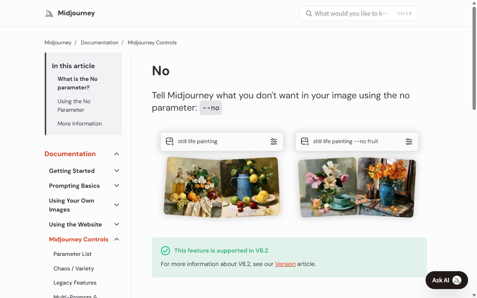This screenshot has width=477, height=298.
Task: Open the Version article link
Action: coord(285,264)
